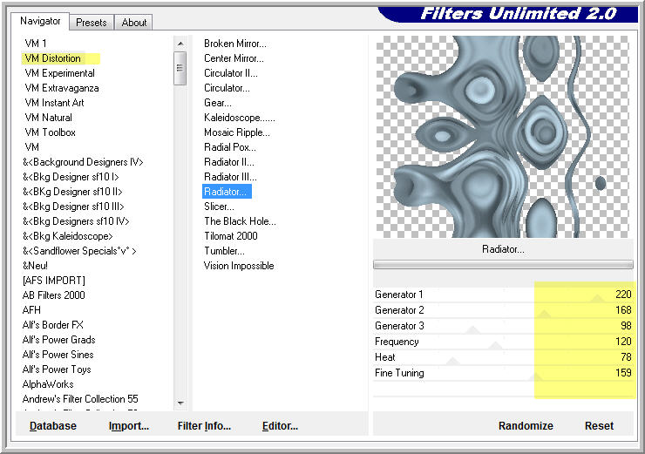Open the Presets tab
This screenshot has width=645, height=454.
(91, 23)
